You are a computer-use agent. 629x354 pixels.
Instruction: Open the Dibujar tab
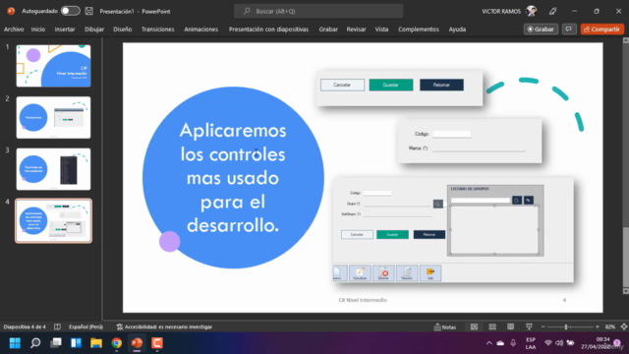[94, 29]
